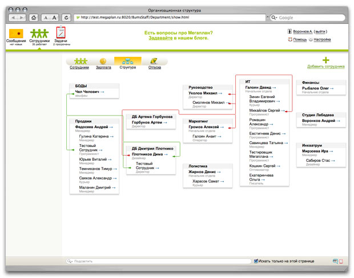Click the Настройка gear icon
This screenshot has height=278, width=354.
coord(311,40)
